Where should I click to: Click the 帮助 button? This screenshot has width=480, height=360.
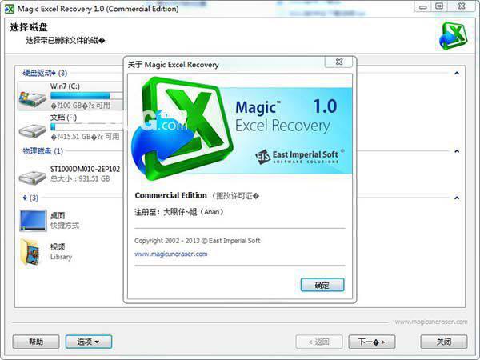pos(36,342)
